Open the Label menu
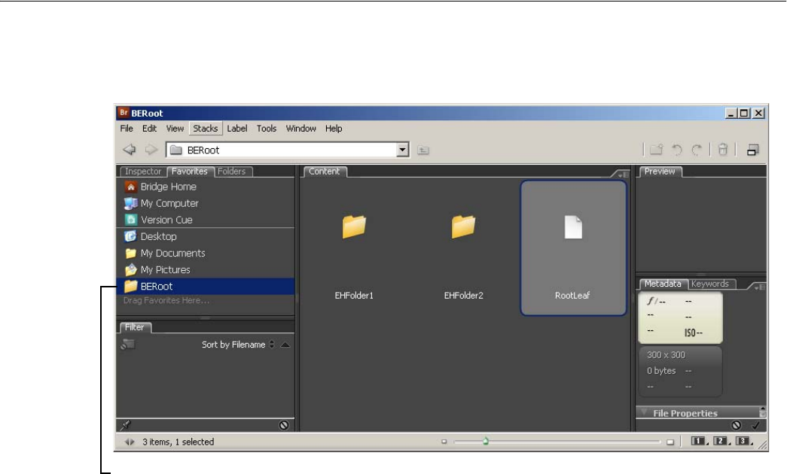This screenshot has height=474, width=787. [x=237, y=129]
